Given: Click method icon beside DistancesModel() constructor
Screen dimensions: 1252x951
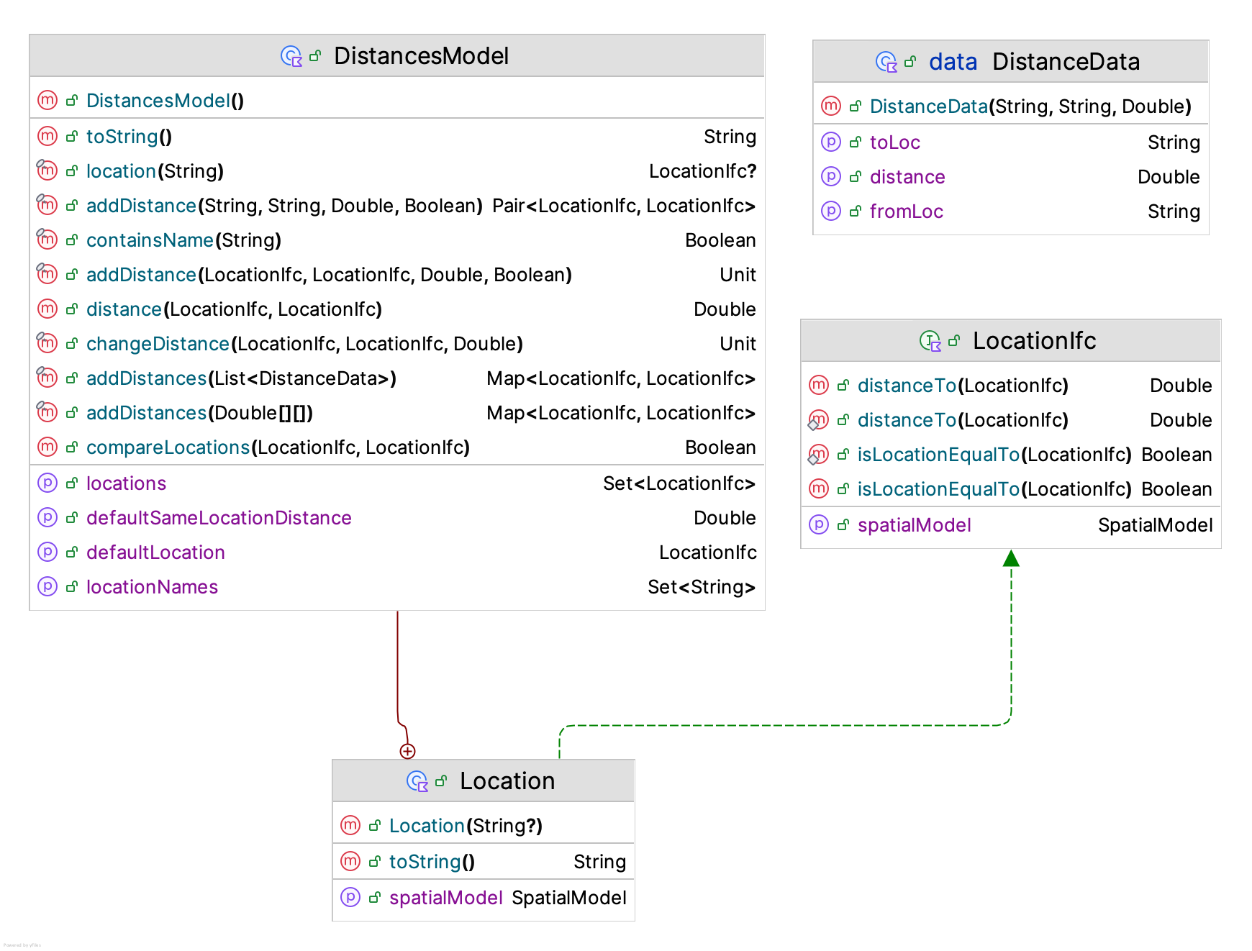Looking at the screenshot, I should click(x=47, y=100).
